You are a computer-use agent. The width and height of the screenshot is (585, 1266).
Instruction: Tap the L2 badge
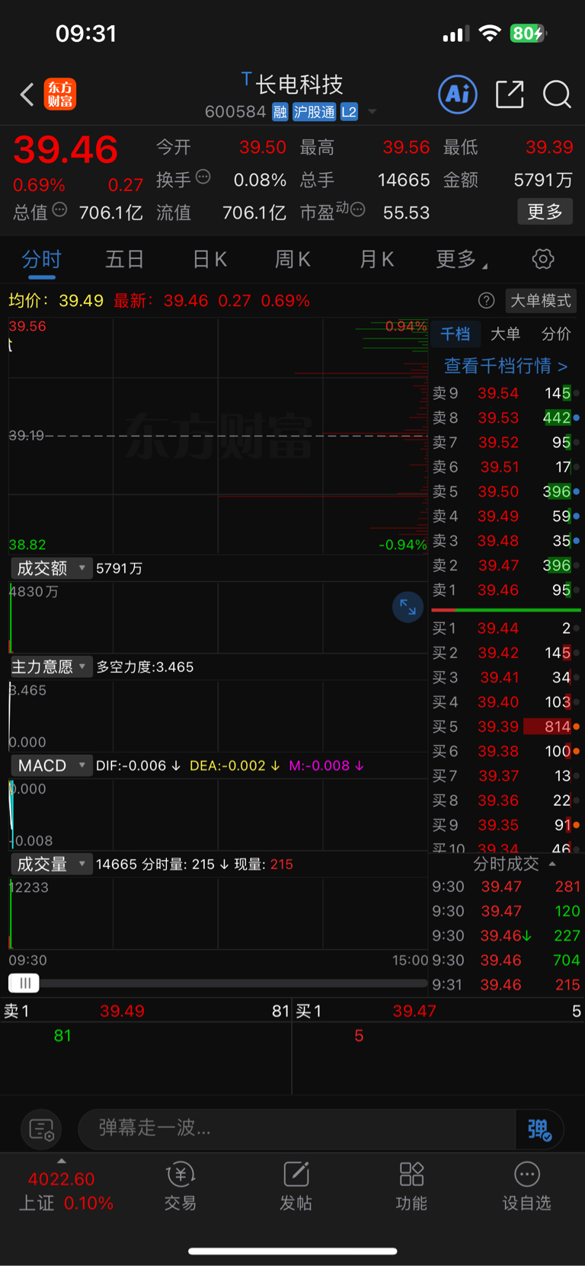pos(349,113)
